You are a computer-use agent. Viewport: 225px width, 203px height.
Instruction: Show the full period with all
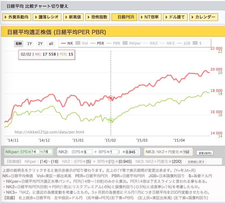(51, 44)
